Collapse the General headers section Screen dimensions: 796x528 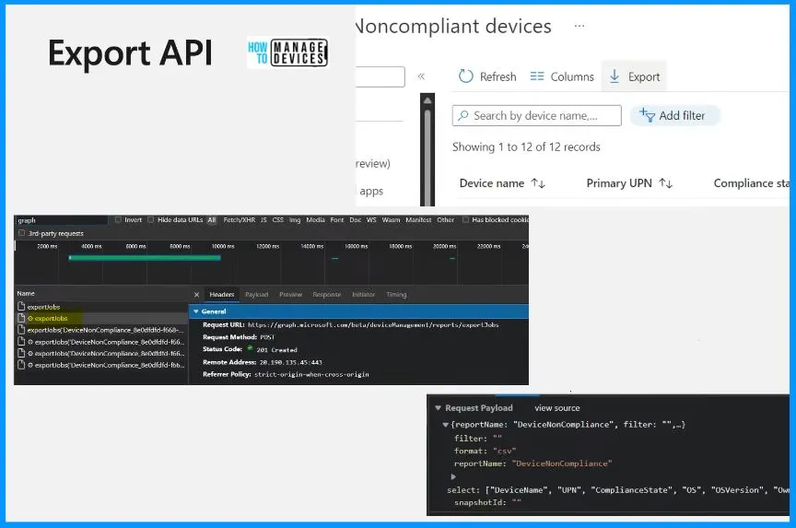coord(196,311)
